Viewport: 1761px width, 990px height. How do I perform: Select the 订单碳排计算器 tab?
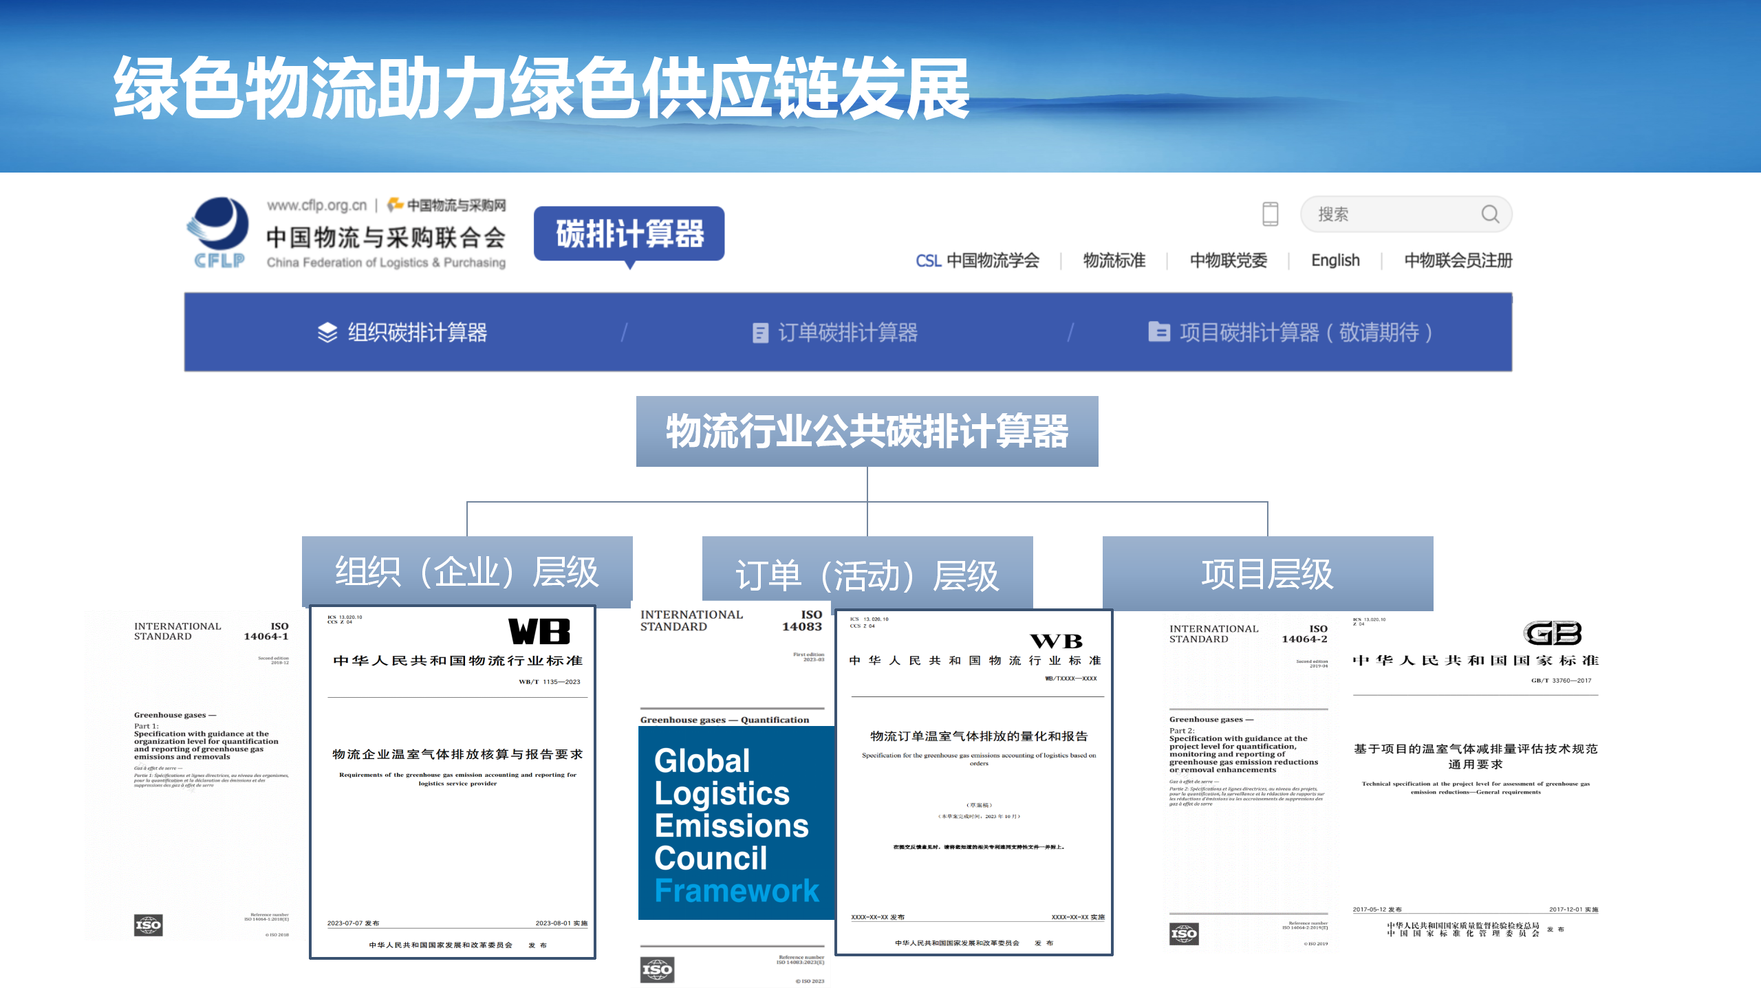click(834, 333)
